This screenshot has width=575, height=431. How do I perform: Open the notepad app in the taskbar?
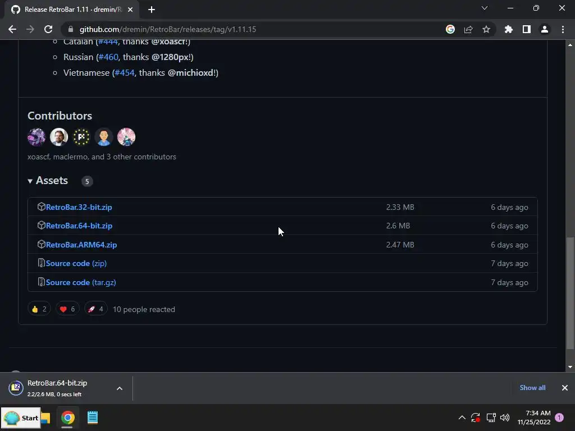93,418
